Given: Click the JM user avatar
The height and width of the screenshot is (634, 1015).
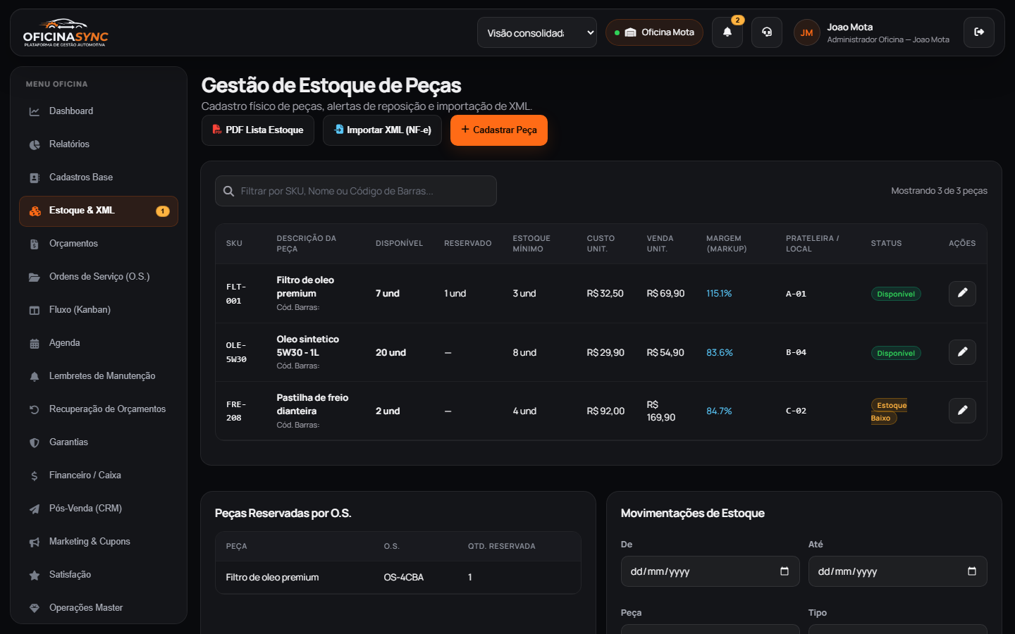Looking at the screenshot, I should pyautogui.click(x=806, y=32).
